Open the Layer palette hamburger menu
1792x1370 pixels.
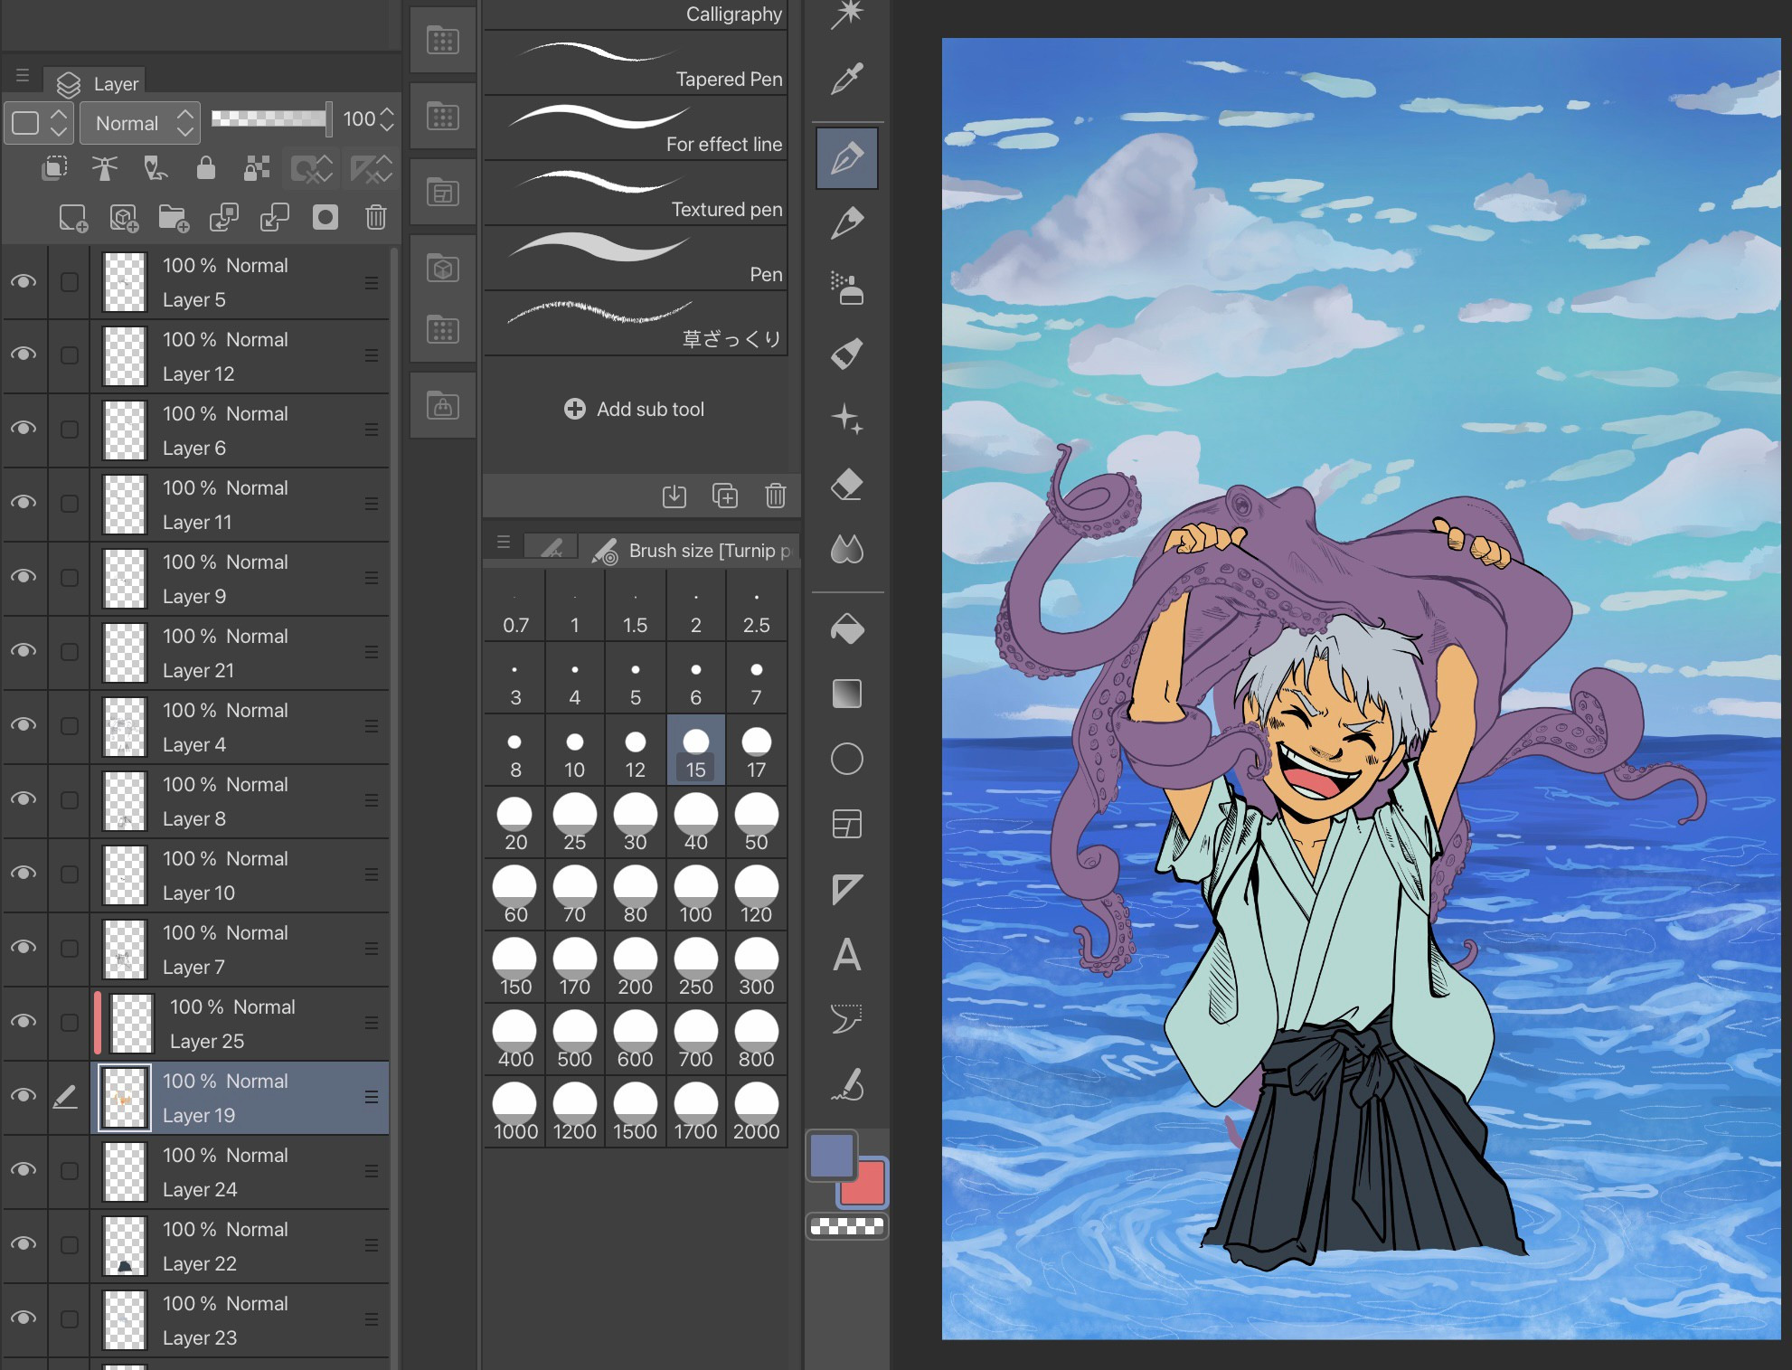tap(23, 76)
